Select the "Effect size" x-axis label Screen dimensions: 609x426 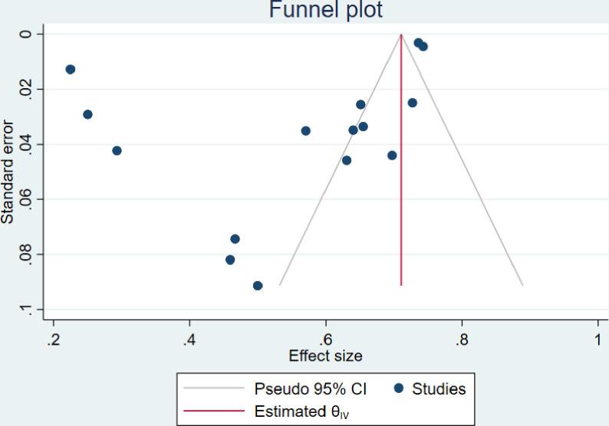(325, 356)
